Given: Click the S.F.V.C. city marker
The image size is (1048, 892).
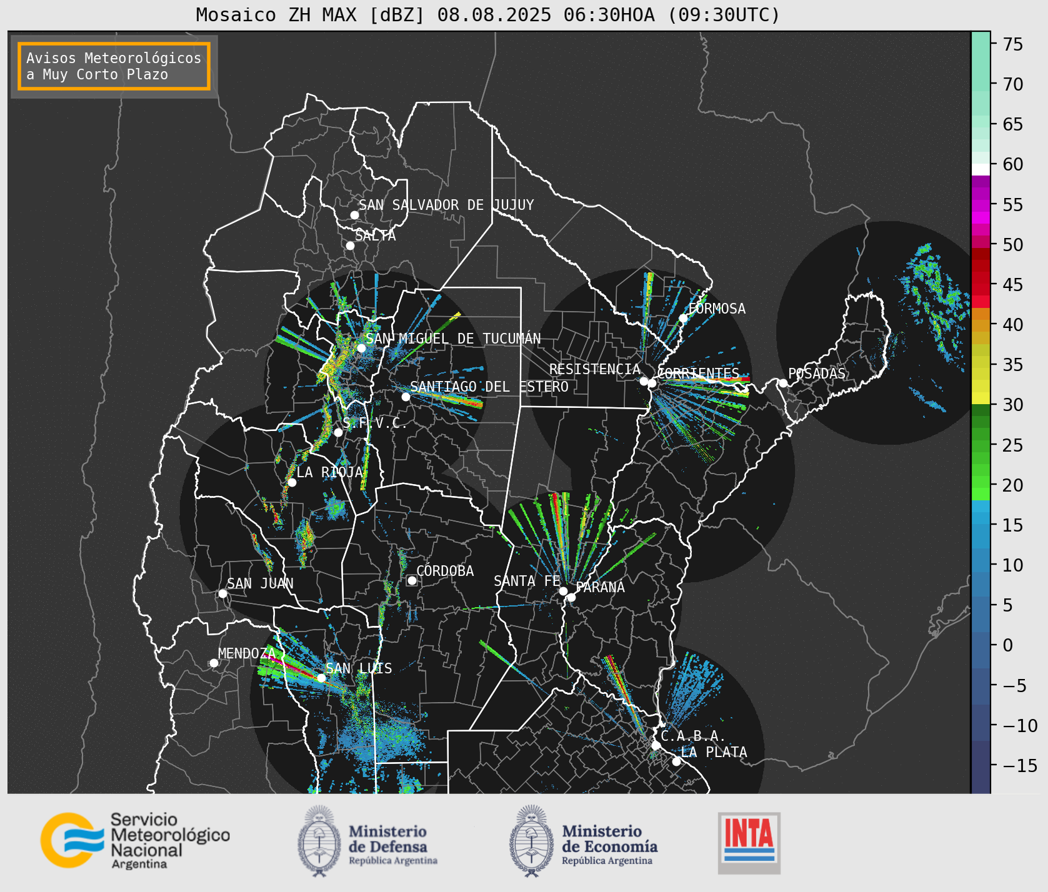Looking at the screenshot, I should [x=338, y=432].
